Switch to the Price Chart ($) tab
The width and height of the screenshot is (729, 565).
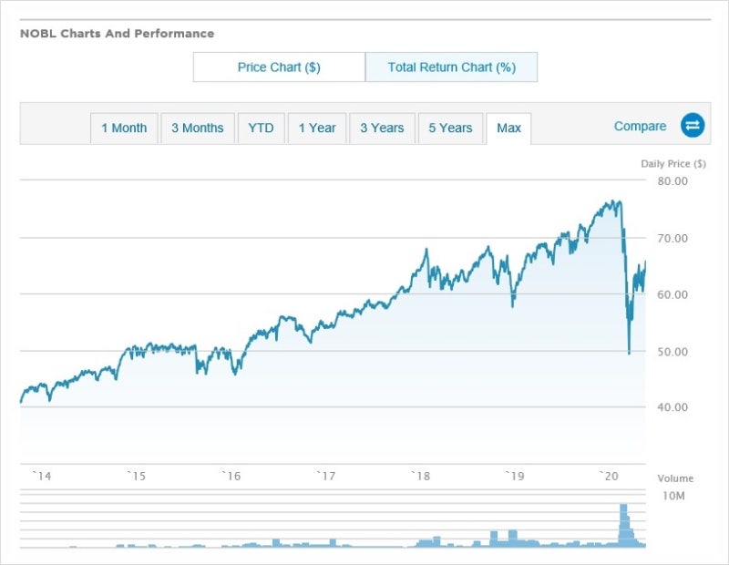click(x=277, y=67)
